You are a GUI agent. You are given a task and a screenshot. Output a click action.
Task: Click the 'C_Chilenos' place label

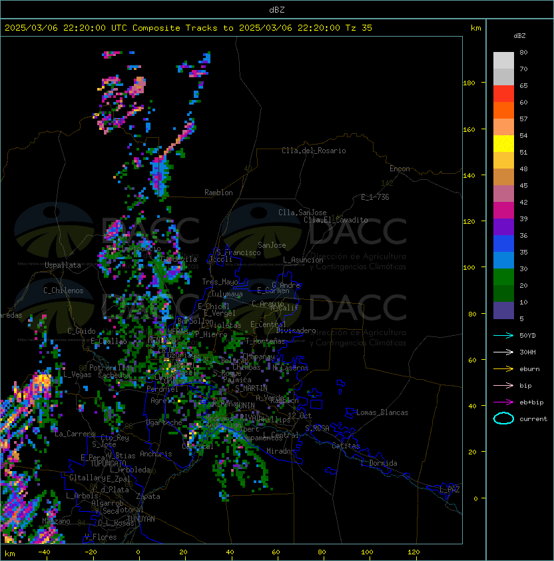point(63,290)
